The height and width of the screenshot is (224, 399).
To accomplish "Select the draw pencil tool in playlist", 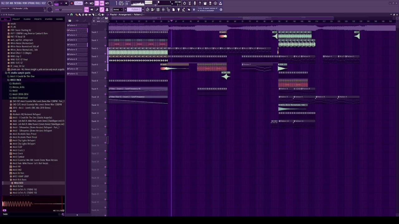I will [77, 15].
